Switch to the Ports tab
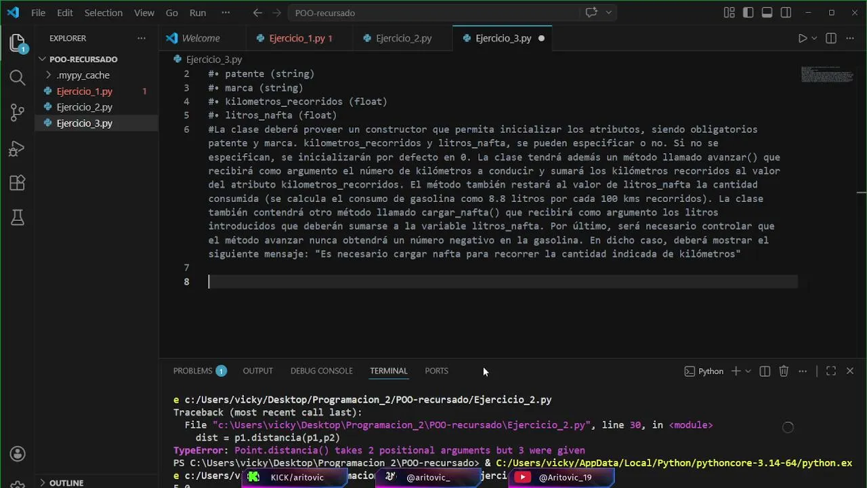 click(x=436, y=371)
